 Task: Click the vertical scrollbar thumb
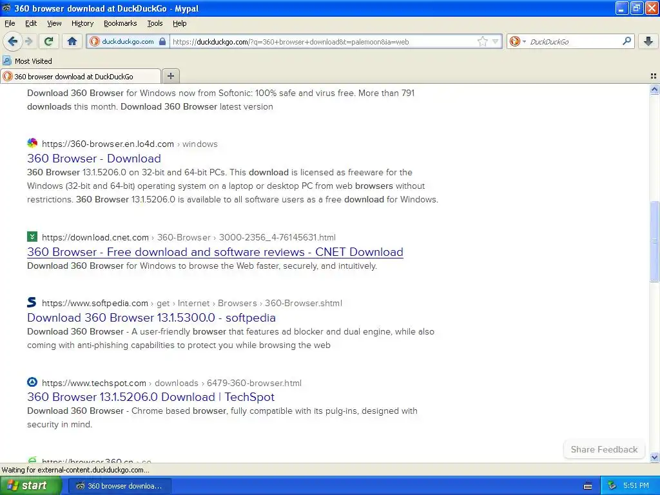[654, 242]
